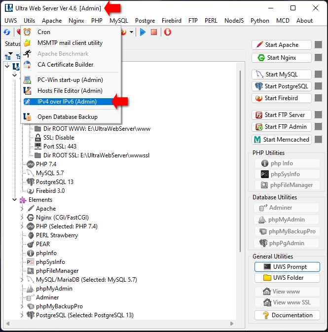Click the blue play toolbar icon
This screenshot has height=332, width=328.
(143, 32)
